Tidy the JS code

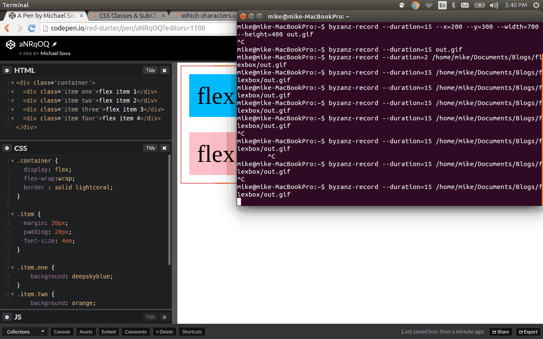[x=151, y=317]
